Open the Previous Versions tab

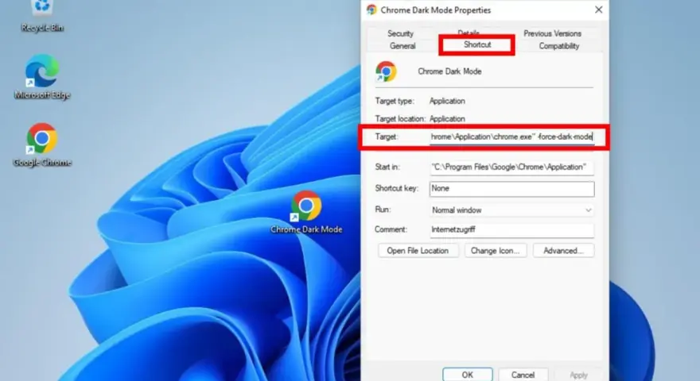[x=552, y=33]
